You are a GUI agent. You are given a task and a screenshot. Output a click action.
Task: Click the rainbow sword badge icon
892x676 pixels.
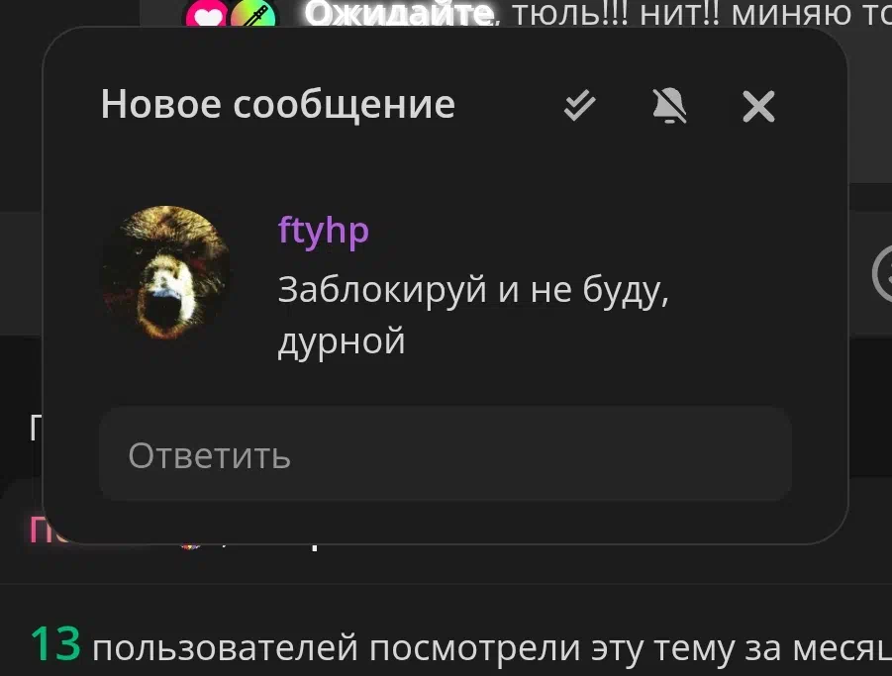tap(252, 15)
